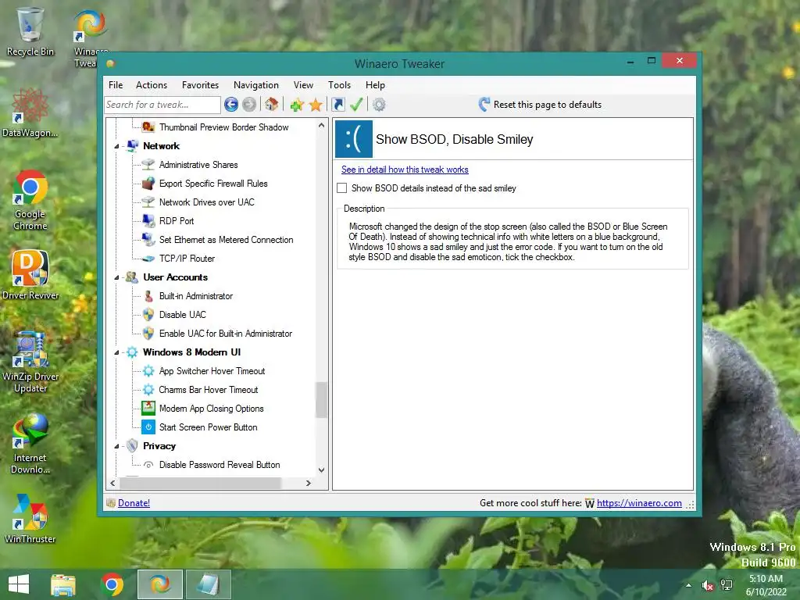Click the green checkmark toolbar icon

[356, 105]
